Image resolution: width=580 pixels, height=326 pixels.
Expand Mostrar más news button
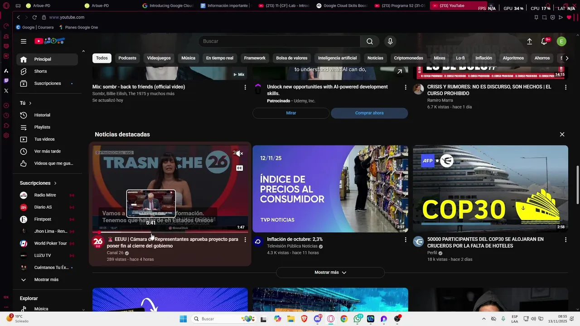pyautogui.click(x=330, y=273)
